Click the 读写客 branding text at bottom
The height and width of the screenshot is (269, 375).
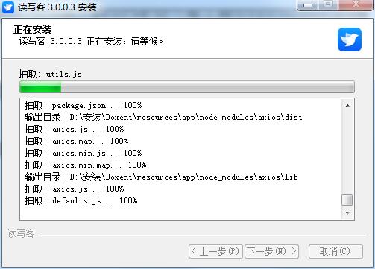point(21,233)
